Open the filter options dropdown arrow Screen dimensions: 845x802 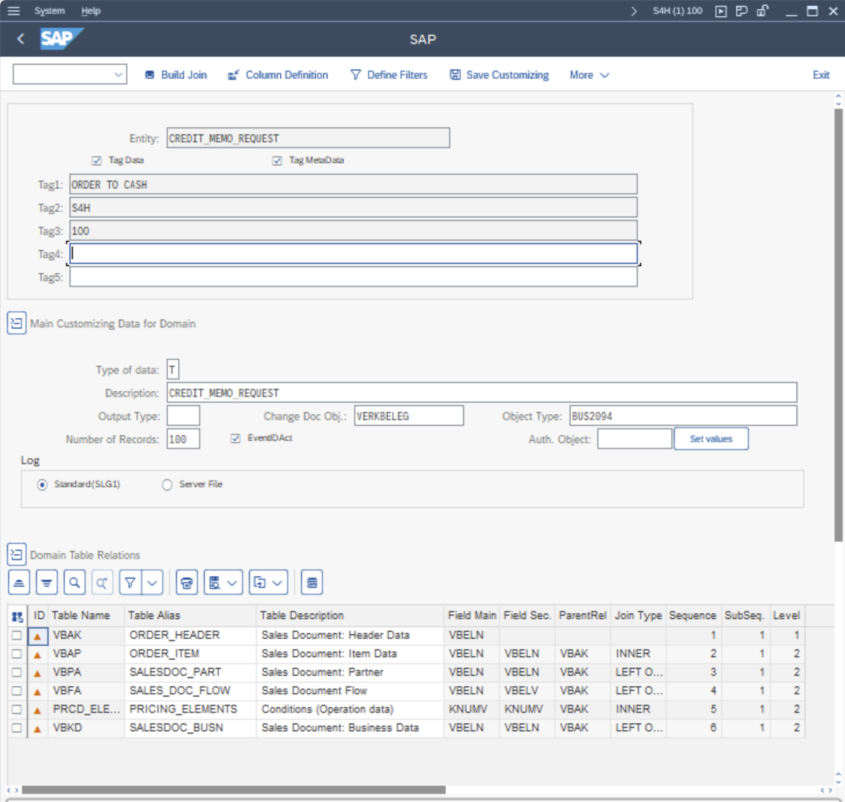pyautogui.click(x=152, y=583)
